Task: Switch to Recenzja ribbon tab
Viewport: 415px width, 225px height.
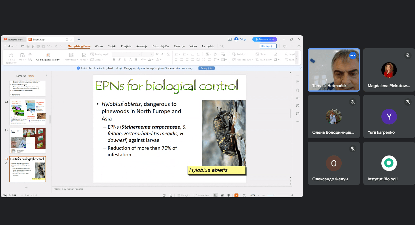Action: pos(179,46)
